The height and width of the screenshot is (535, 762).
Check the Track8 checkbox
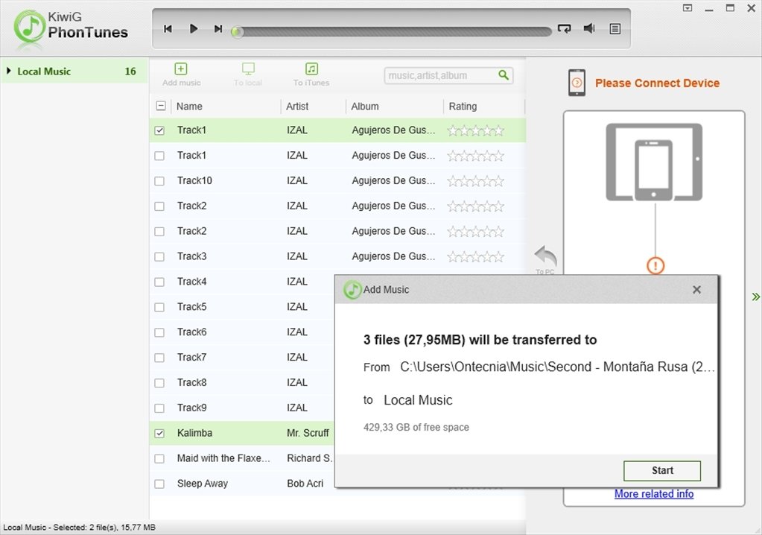(159, 383)
